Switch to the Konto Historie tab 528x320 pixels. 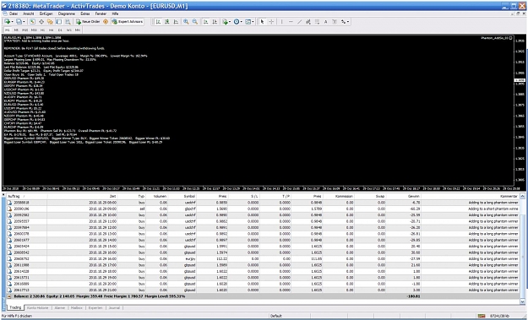tap(37, 308)
